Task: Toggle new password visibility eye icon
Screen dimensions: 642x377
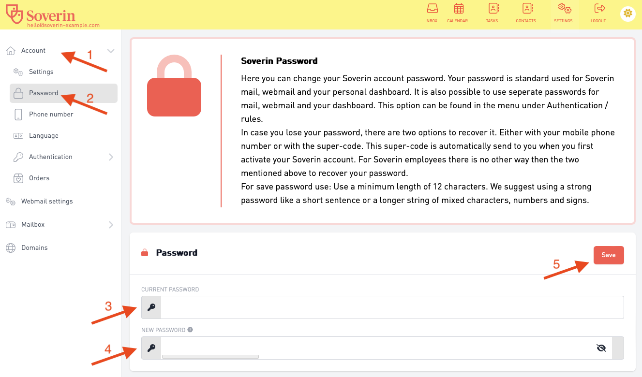Action: tap(601, 348)
